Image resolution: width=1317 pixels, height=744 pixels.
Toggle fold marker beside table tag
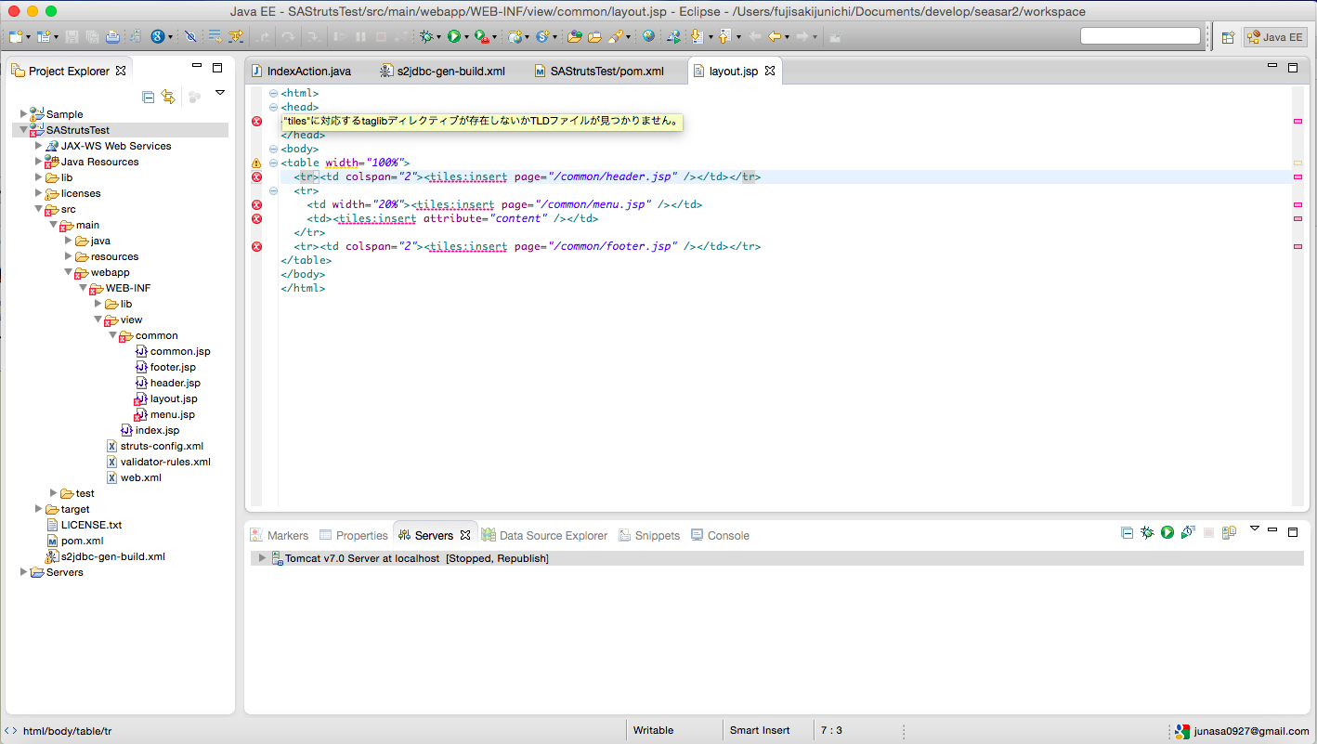(272, 163)
